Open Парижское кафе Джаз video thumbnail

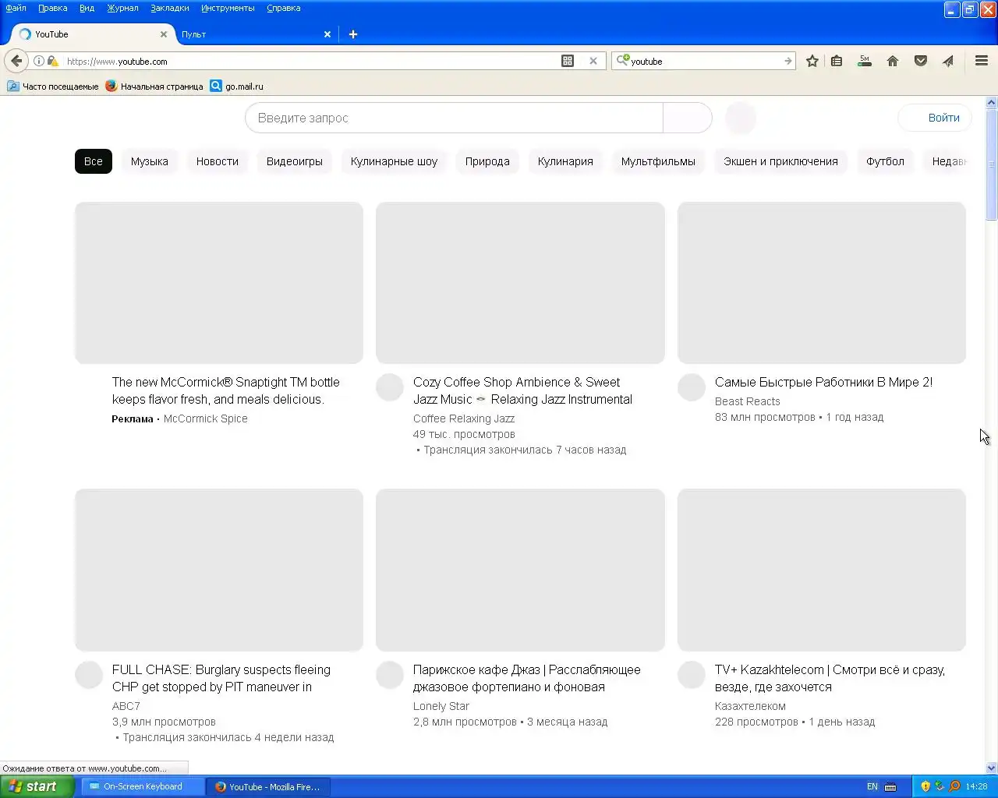coord(520,570)
